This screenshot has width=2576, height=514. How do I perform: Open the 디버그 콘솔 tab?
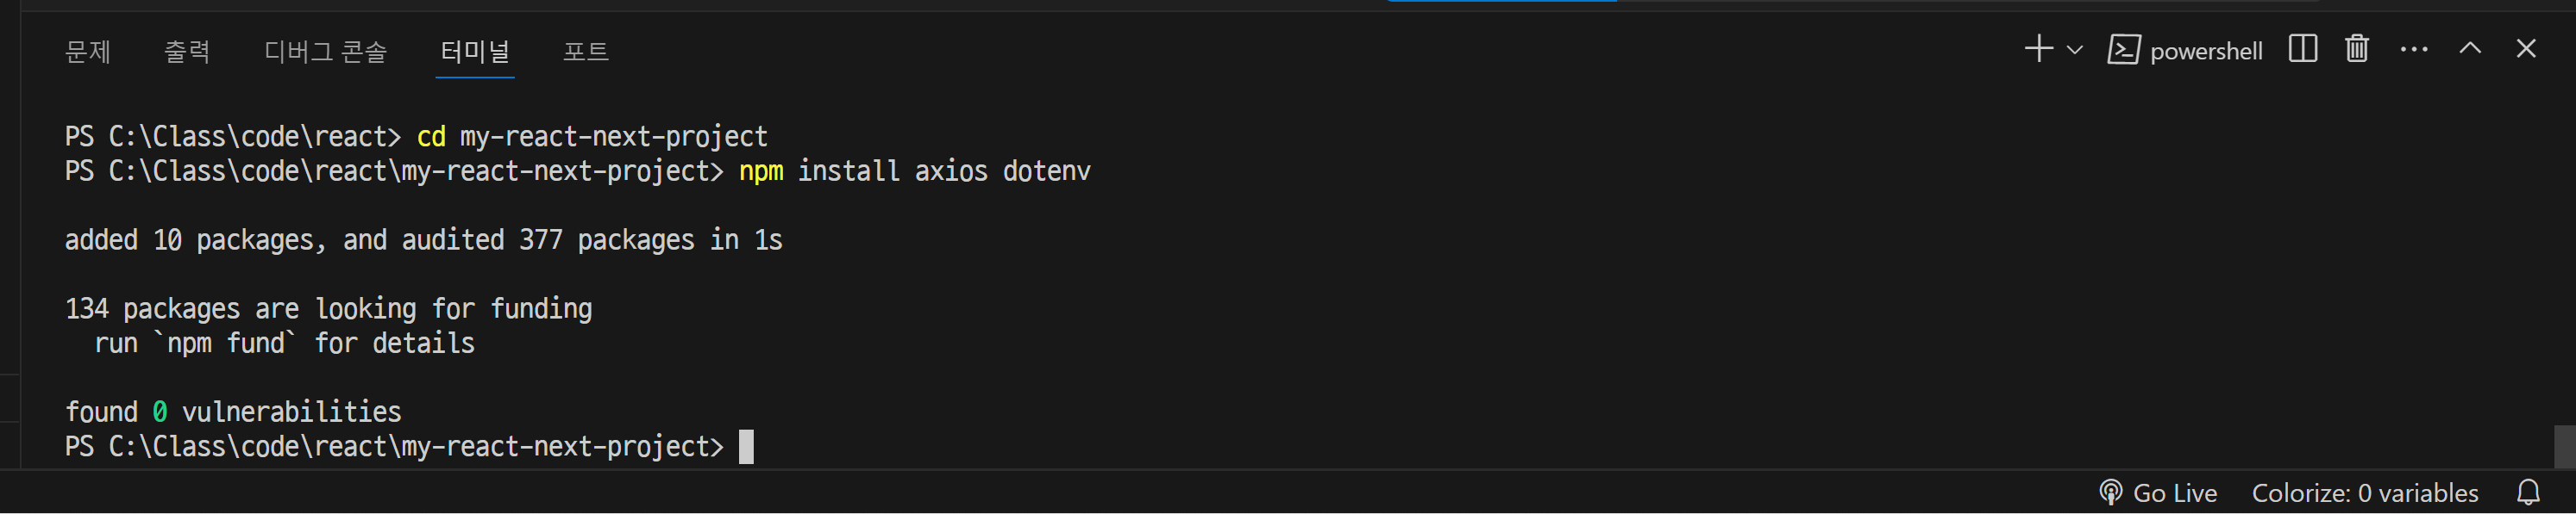(x=326, y=52)
